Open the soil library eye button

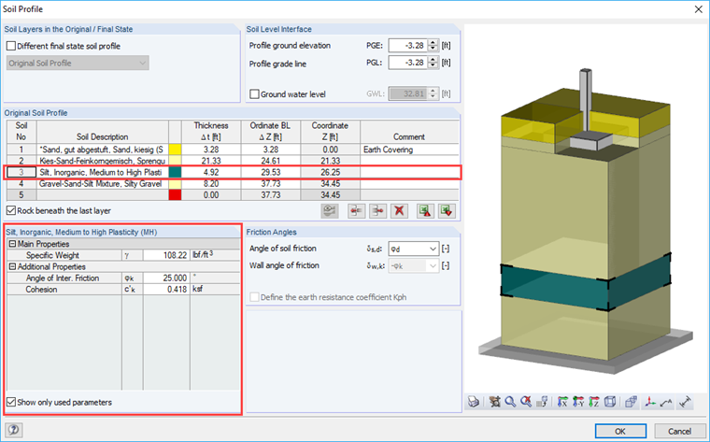[x=330, y=211]
